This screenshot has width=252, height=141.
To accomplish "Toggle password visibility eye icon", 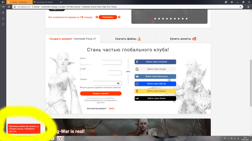I will coord(118,83).
